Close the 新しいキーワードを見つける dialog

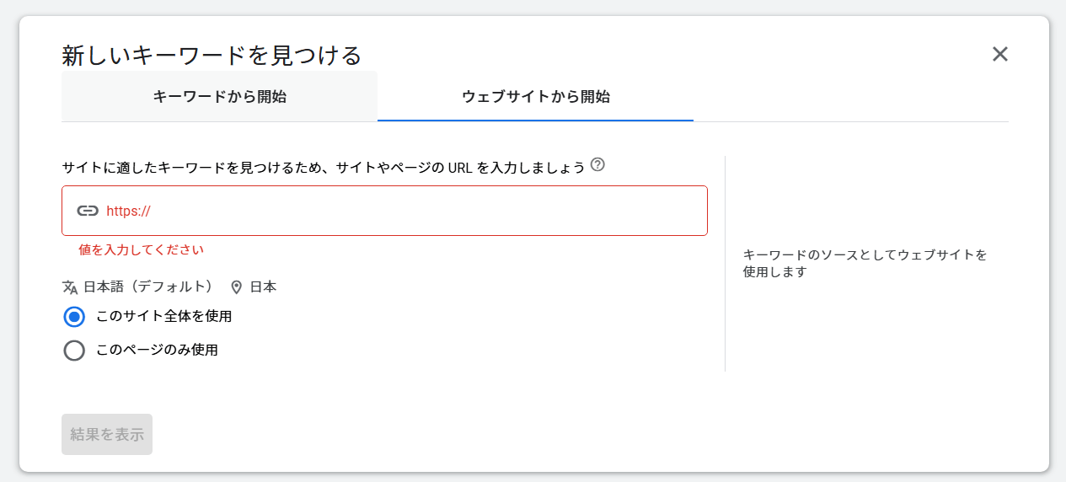[999, 54]
